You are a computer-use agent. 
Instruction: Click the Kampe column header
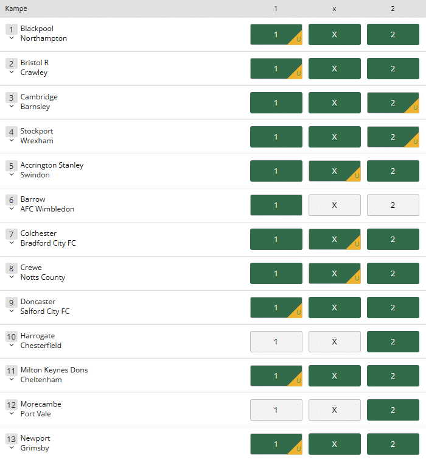click(x=16, y=9)
